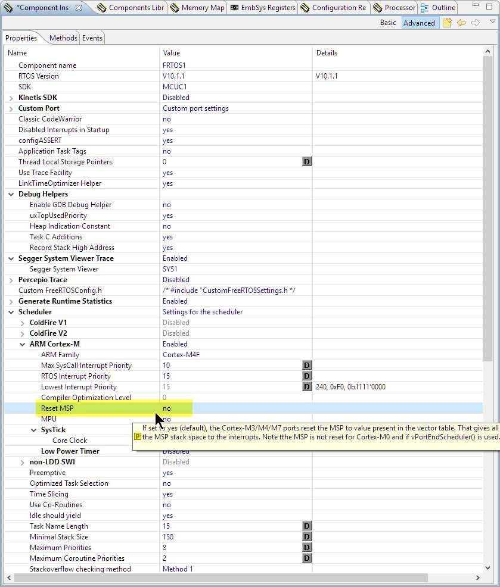Toggle Enable GDB Debug Helper value

tap(167, 205)
